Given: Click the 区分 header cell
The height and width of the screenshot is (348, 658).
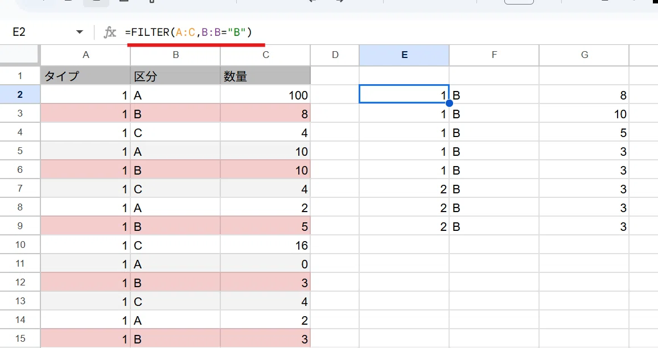Looking at the screenshot, I should coord(175,76).
